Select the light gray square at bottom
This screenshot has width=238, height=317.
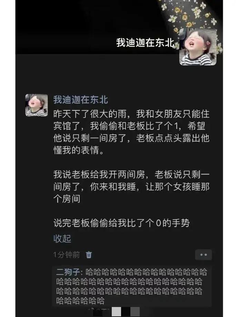116,311
